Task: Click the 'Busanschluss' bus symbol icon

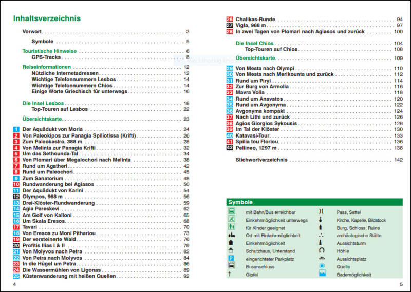Action: [x=232, y=265]
